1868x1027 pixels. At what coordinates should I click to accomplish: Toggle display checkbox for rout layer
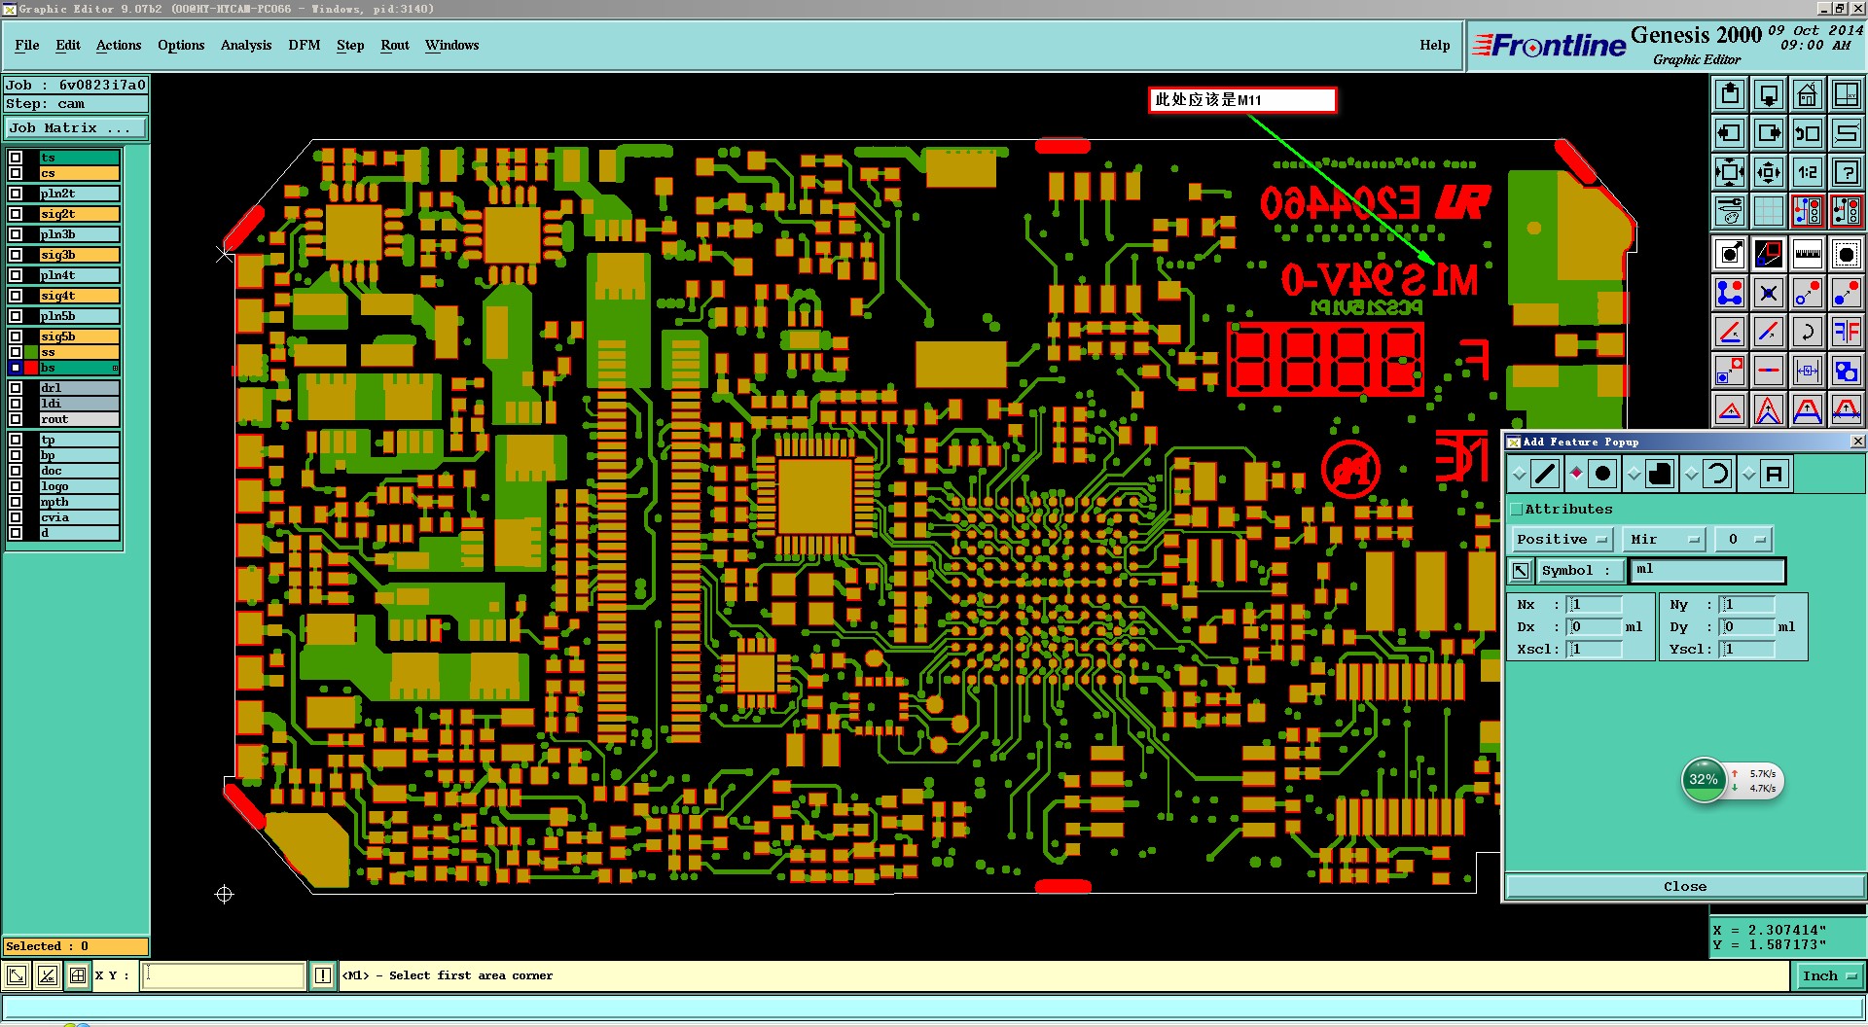tap(16, 419)
